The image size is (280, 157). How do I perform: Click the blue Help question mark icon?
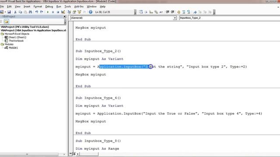point(91,12)
